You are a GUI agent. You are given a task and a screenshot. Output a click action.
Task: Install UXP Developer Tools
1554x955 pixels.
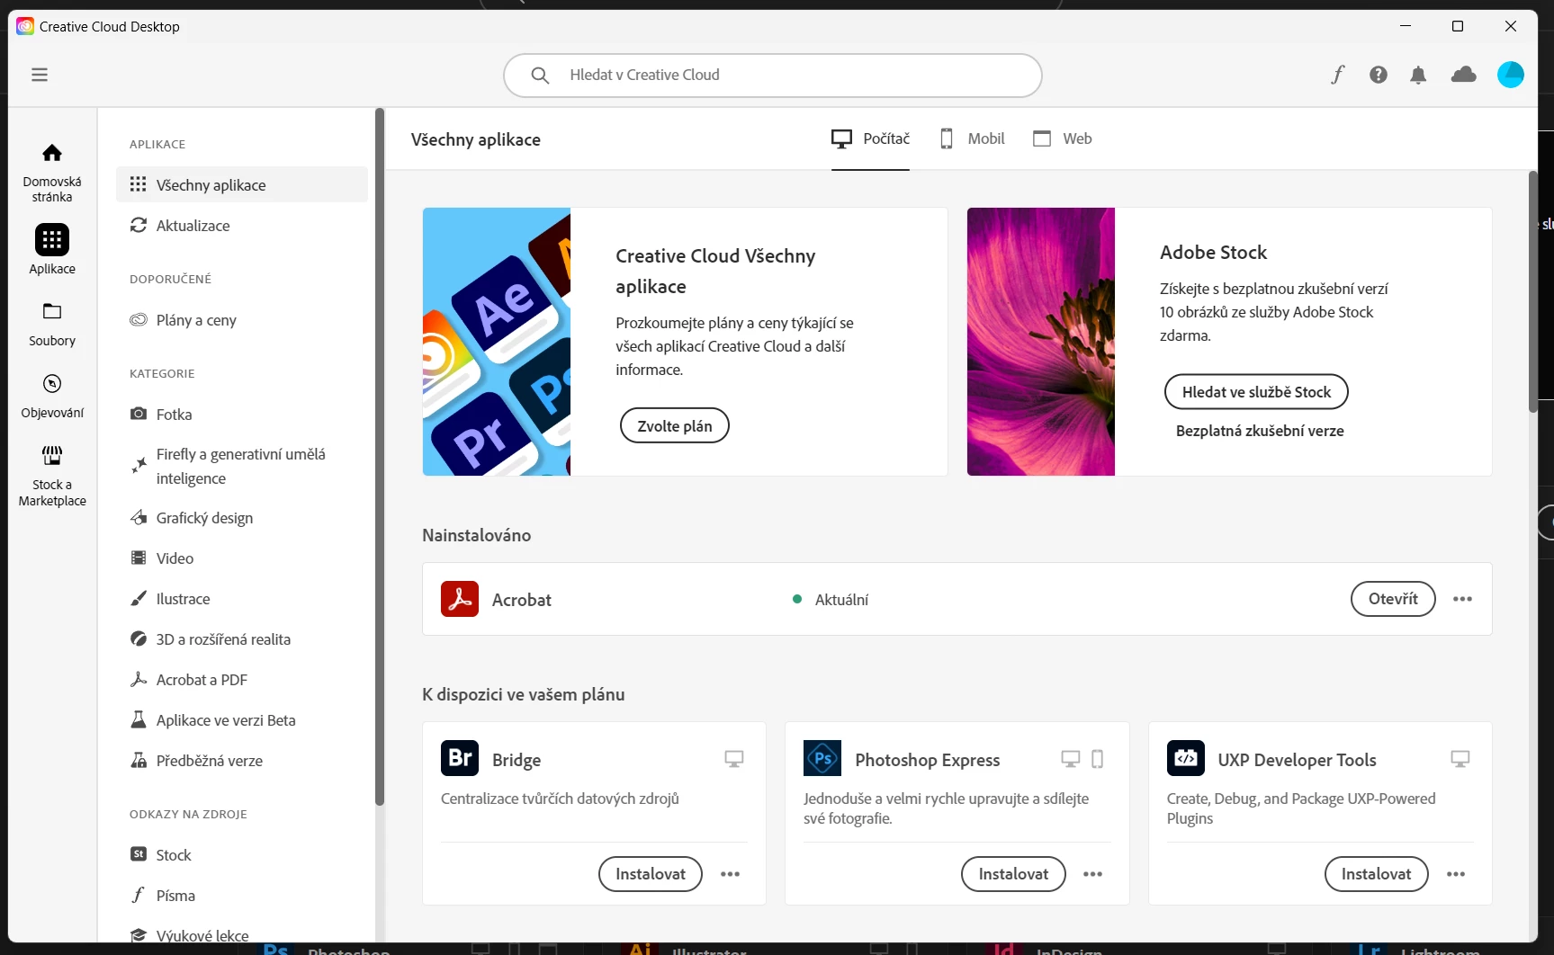click(x=1377, y=874)
